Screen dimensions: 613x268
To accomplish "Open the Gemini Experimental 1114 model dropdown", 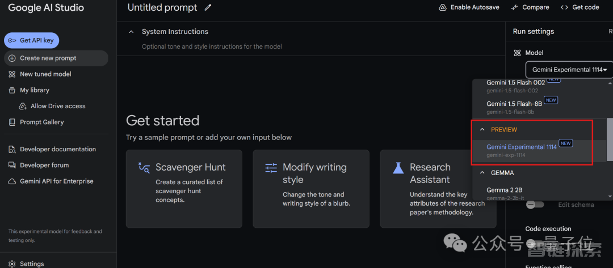I will pos(569,70).
